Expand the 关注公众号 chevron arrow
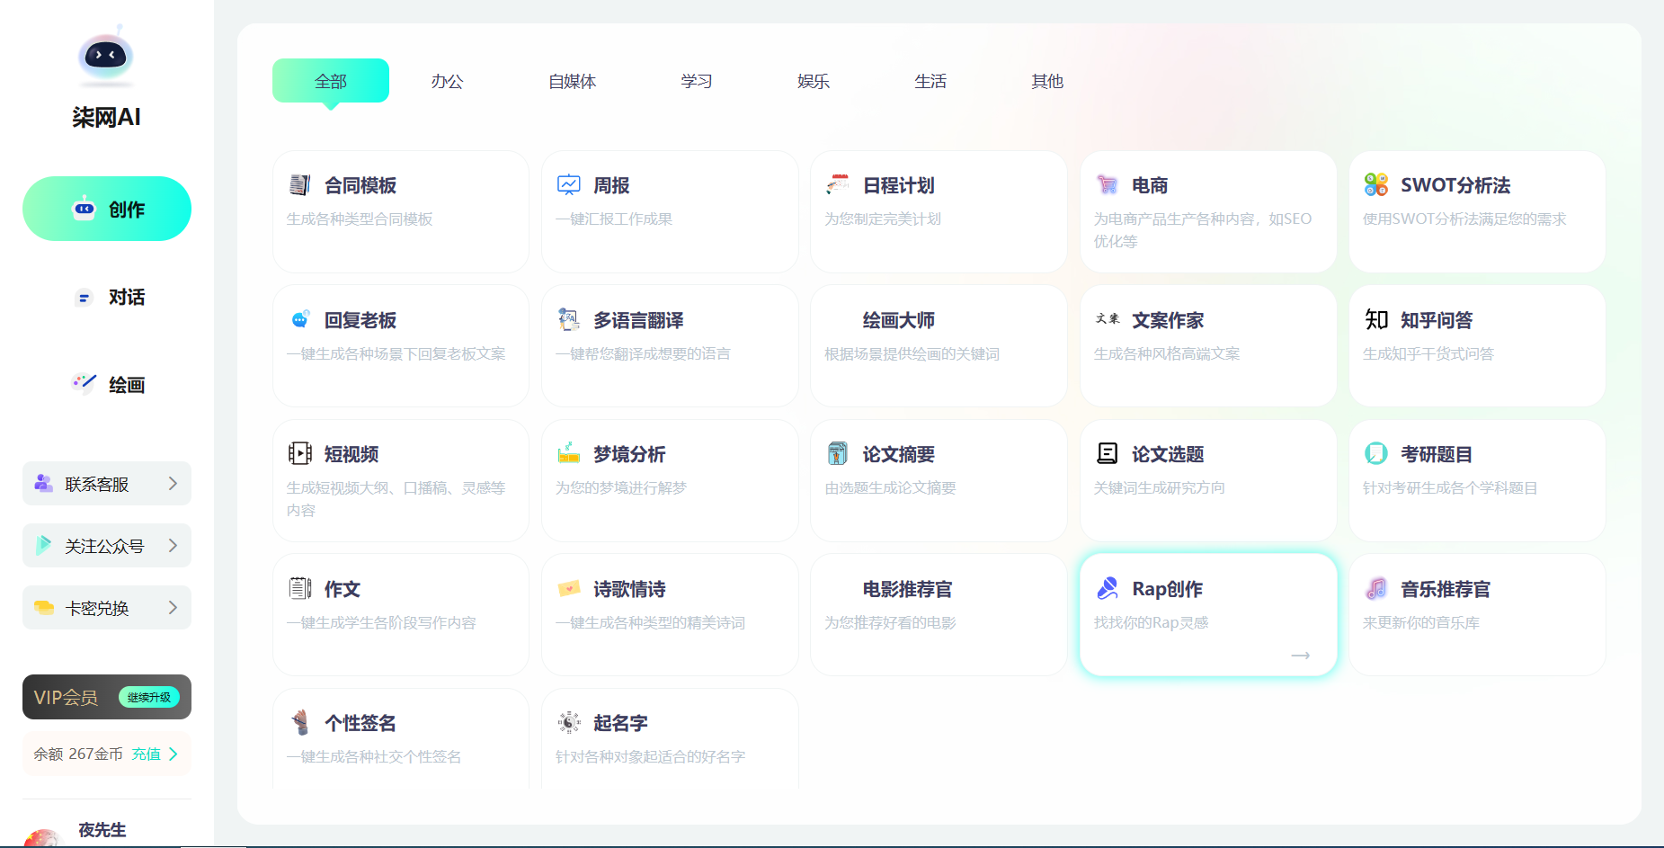The width and height of the screenshot is (1664, 848). tap(173, 546)
